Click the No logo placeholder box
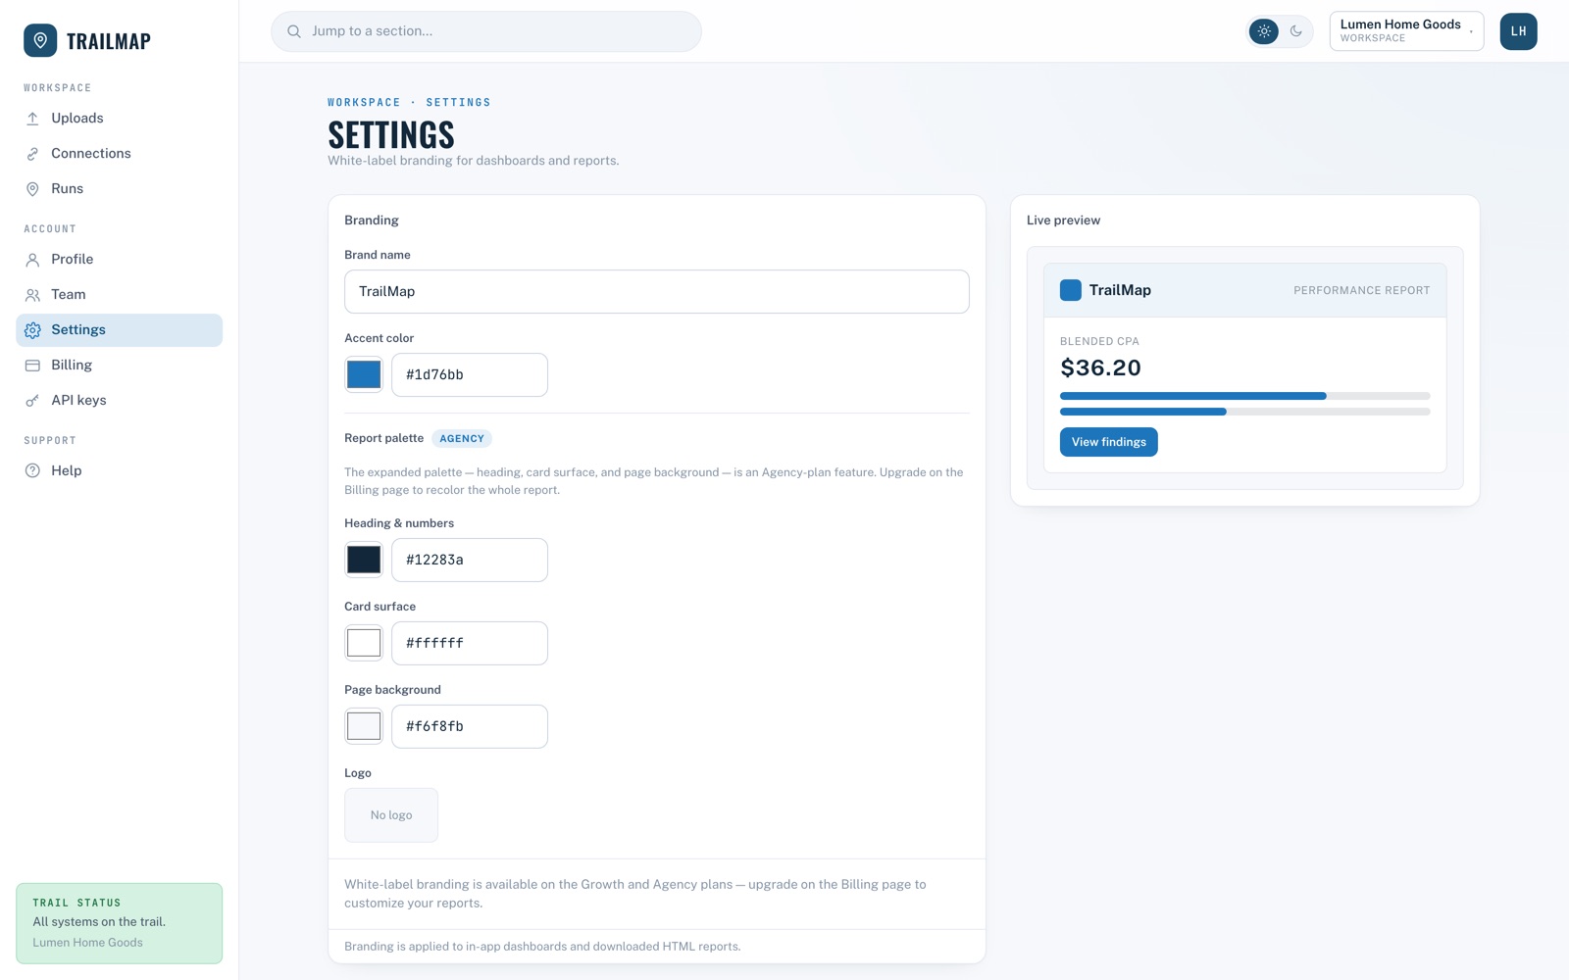The image size is (1569, 980). coord(391,815)
